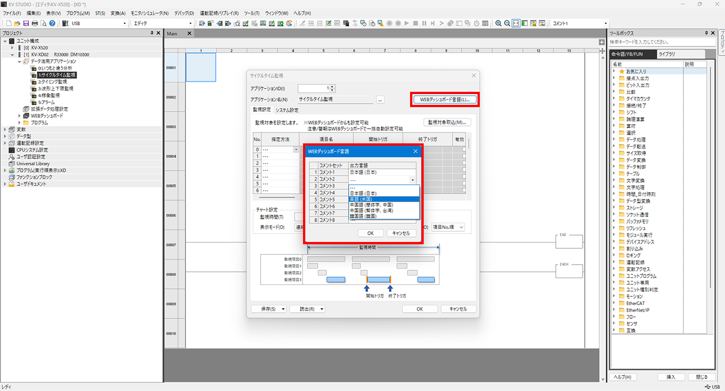Click the zoom out magnifier icon
Image resolution: width=725 pixels, height=391 pixels.
pos(507,23)
